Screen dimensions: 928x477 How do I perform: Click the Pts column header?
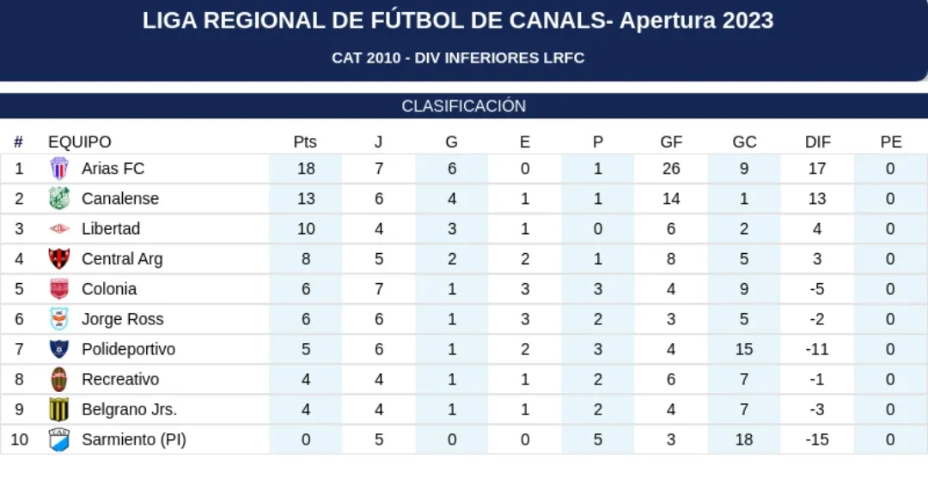pyautogui.click(x=305, y=142)
